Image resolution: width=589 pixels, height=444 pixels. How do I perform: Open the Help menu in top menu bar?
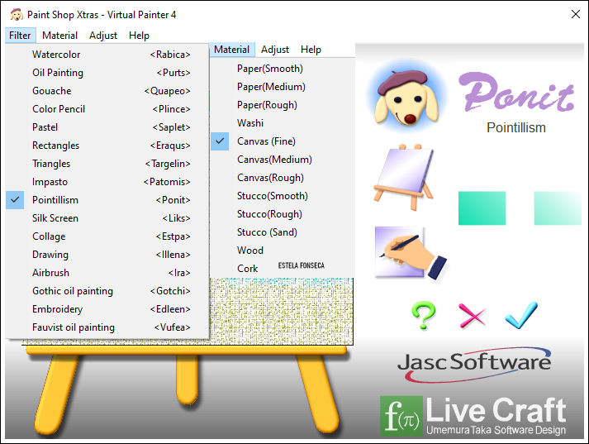click(x=139, y=36)
